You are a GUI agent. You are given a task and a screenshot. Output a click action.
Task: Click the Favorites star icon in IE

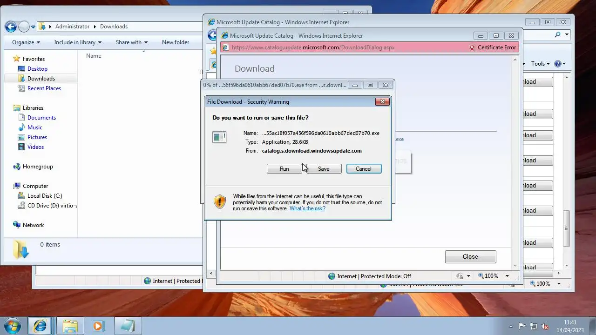[x=213, y=51]
